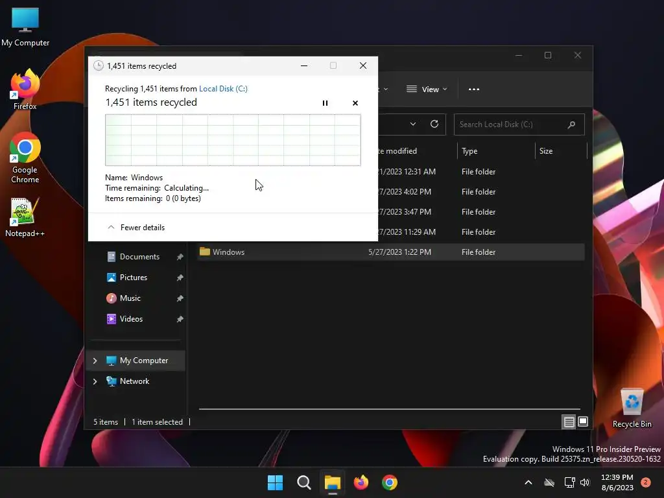Select Network in the navigation pane
The height and width of the screenshot is (498, 664).
pyautogui.click(x=134, y=381)
